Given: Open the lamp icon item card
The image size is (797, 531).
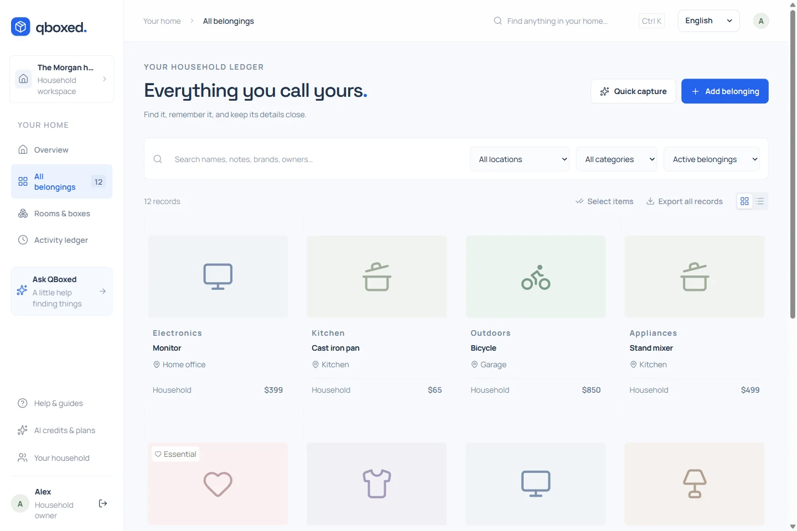Looking at the screenshot, I should pos(695,483).
